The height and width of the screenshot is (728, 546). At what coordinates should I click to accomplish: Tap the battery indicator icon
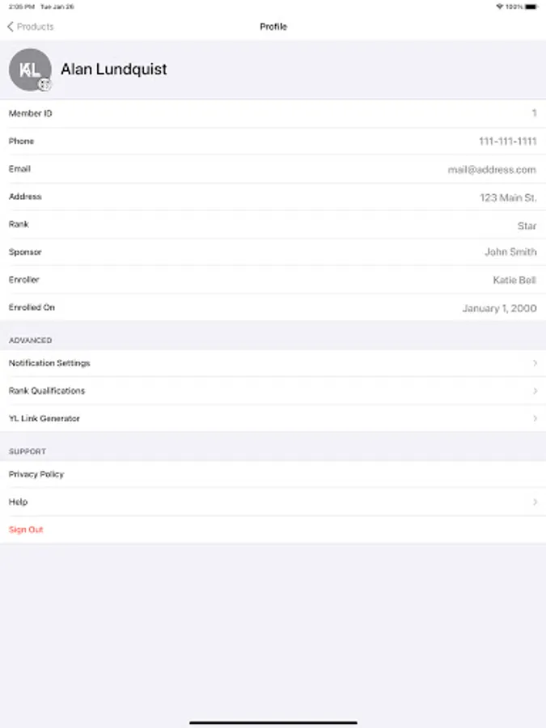(x=531, y=6)
